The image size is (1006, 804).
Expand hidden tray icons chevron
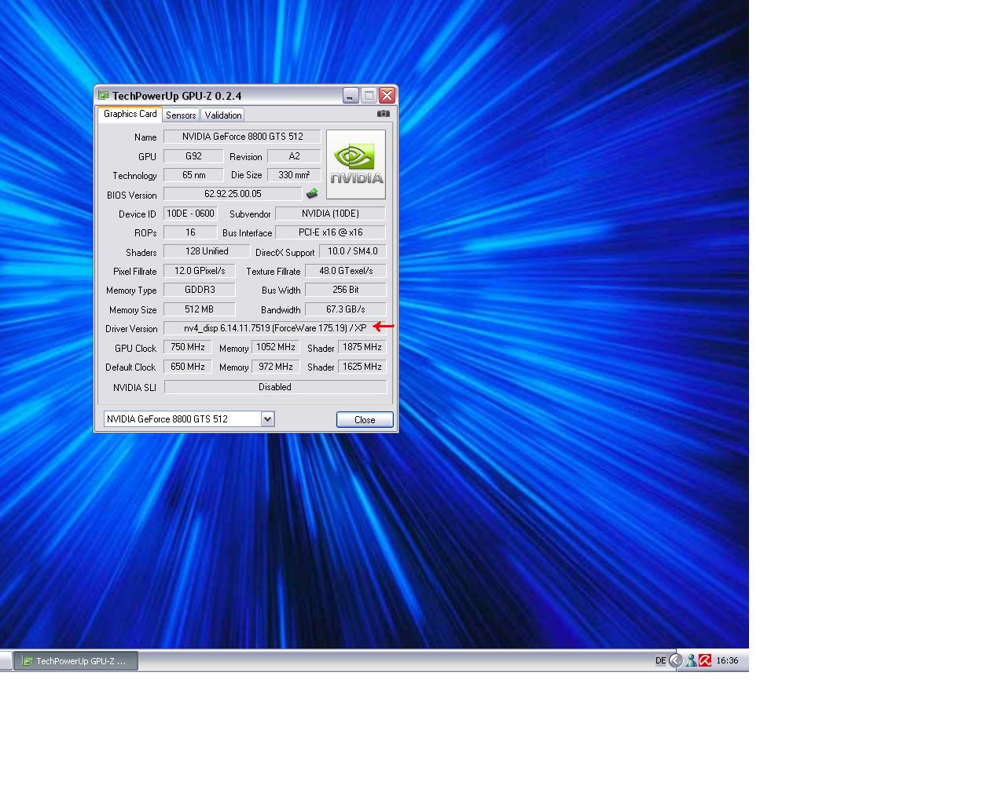point(676,660)
